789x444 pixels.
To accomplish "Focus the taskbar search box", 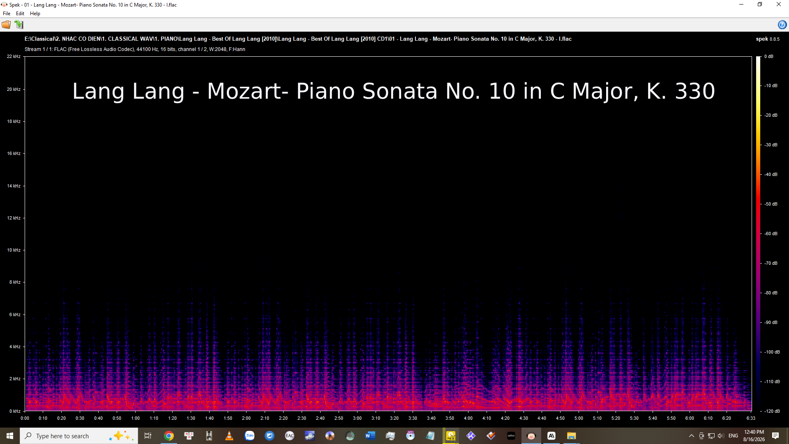I will tap(79, 436).
